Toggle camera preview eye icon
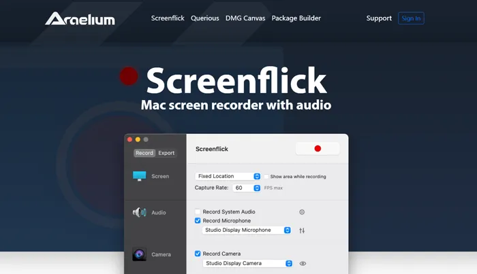 coord(303,264)
